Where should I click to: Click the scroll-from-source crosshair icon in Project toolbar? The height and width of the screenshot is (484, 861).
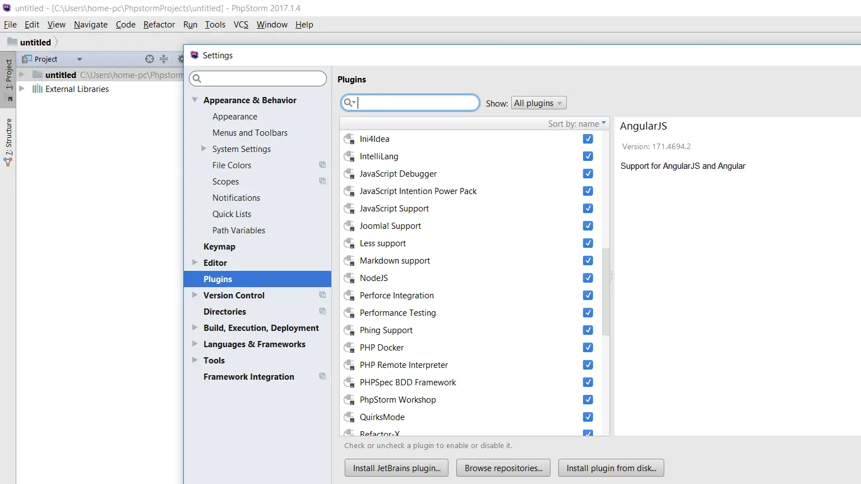pos(149,58)
